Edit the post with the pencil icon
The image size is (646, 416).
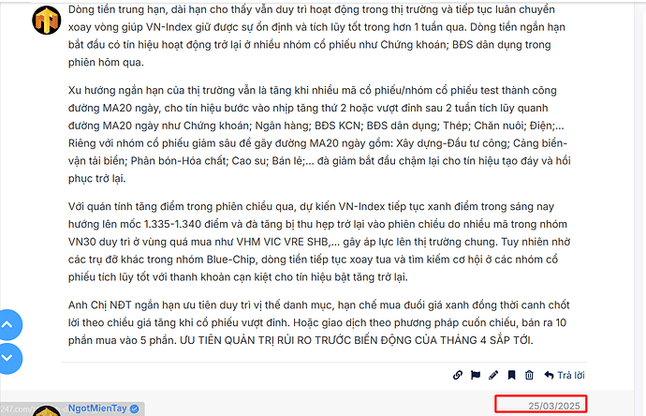[x=493, y=375]
